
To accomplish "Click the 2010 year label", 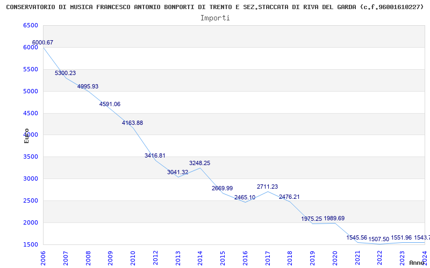I will coord(133,258).
